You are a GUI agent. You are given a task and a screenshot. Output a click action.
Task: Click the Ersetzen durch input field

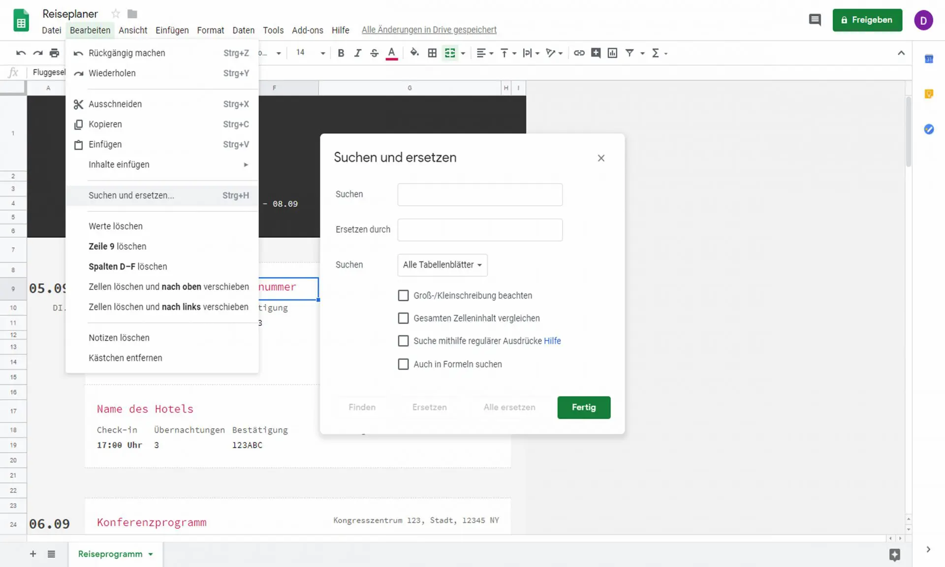pyautogui.click(x=480, y=230)
